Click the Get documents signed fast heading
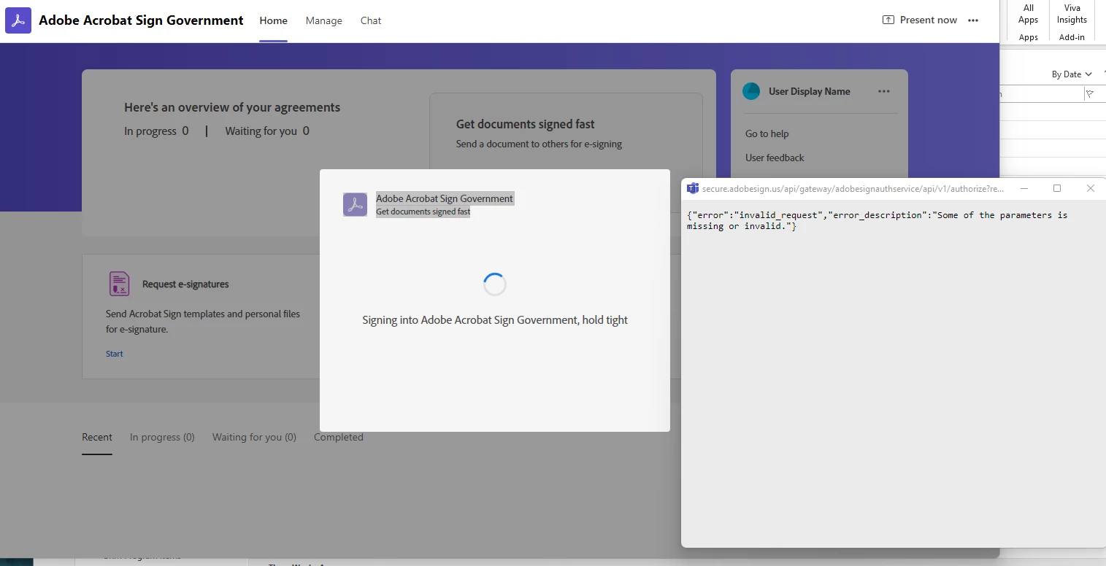 (526, 124)
